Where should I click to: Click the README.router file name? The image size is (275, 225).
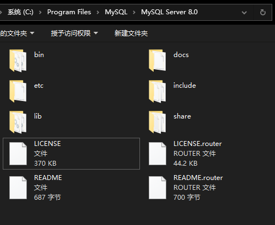tap(198, 178)
